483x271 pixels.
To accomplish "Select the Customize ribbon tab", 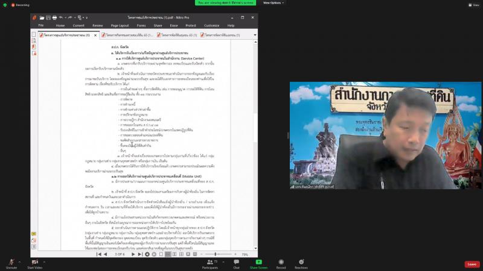I will coord(212,25).
